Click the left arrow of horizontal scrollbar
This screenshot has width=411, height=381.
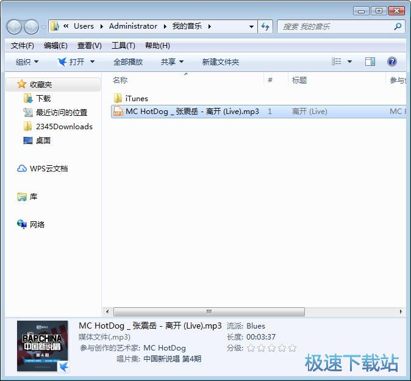point(107,312)
